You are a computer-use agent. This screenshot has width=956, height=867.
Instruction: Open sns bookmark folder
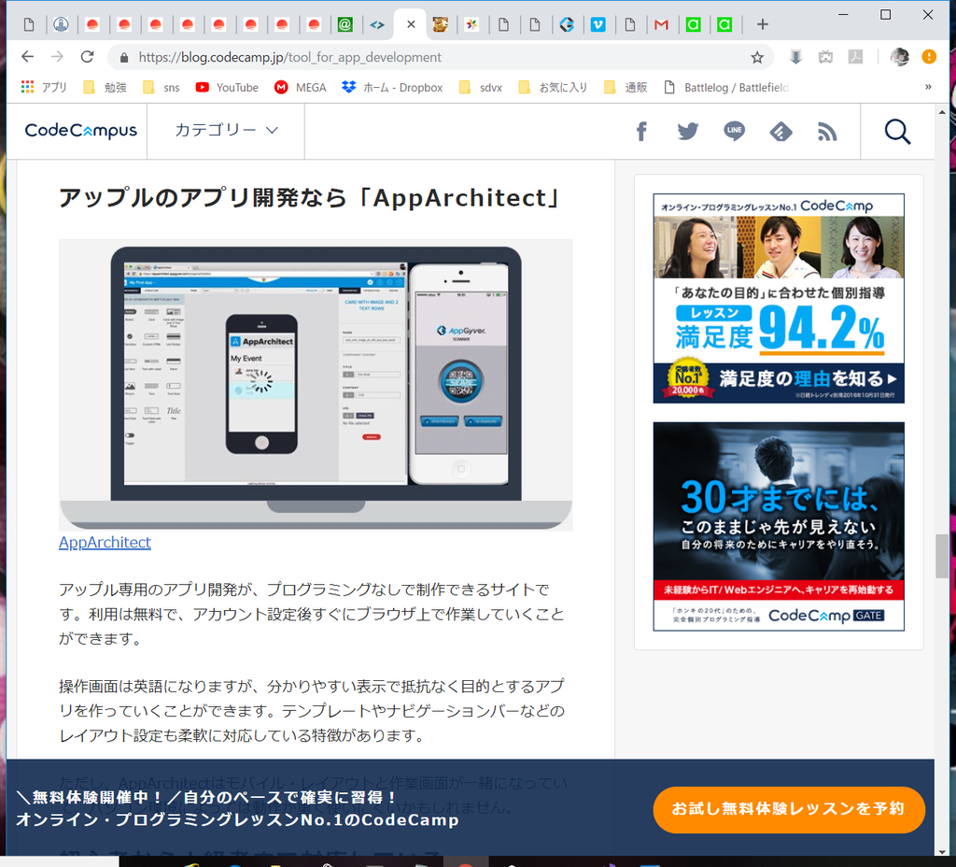[162, 87]
